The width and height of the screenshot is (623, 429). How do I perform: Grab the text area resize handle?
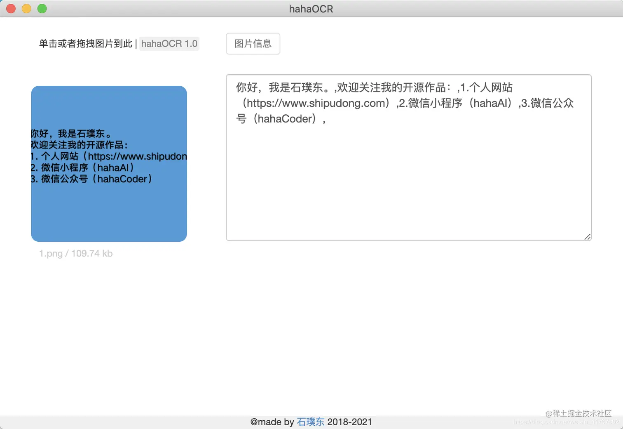(588, 237)
